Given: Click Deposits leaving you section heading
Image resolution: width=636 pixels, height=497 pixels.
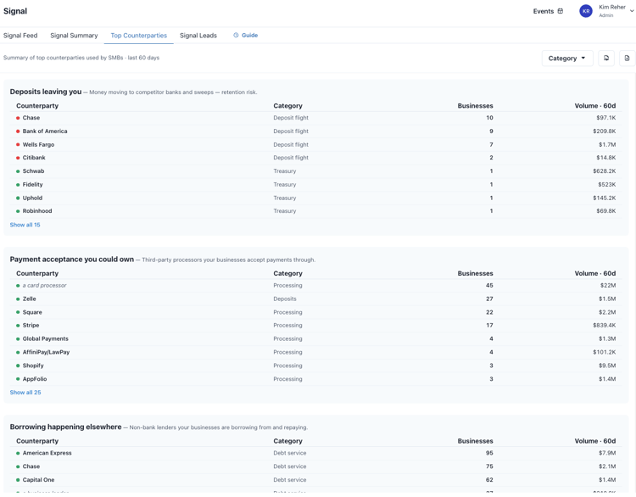Looking at the screenshot, I should [x=46, y=92].
